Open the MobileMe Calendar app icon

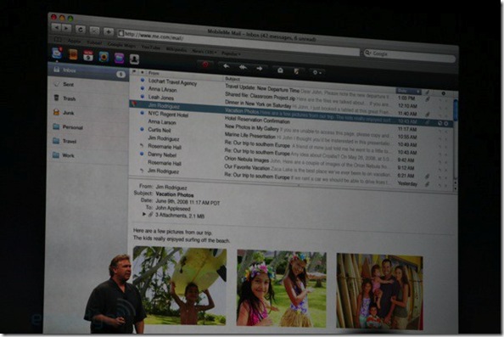click(x=88, y=55)
